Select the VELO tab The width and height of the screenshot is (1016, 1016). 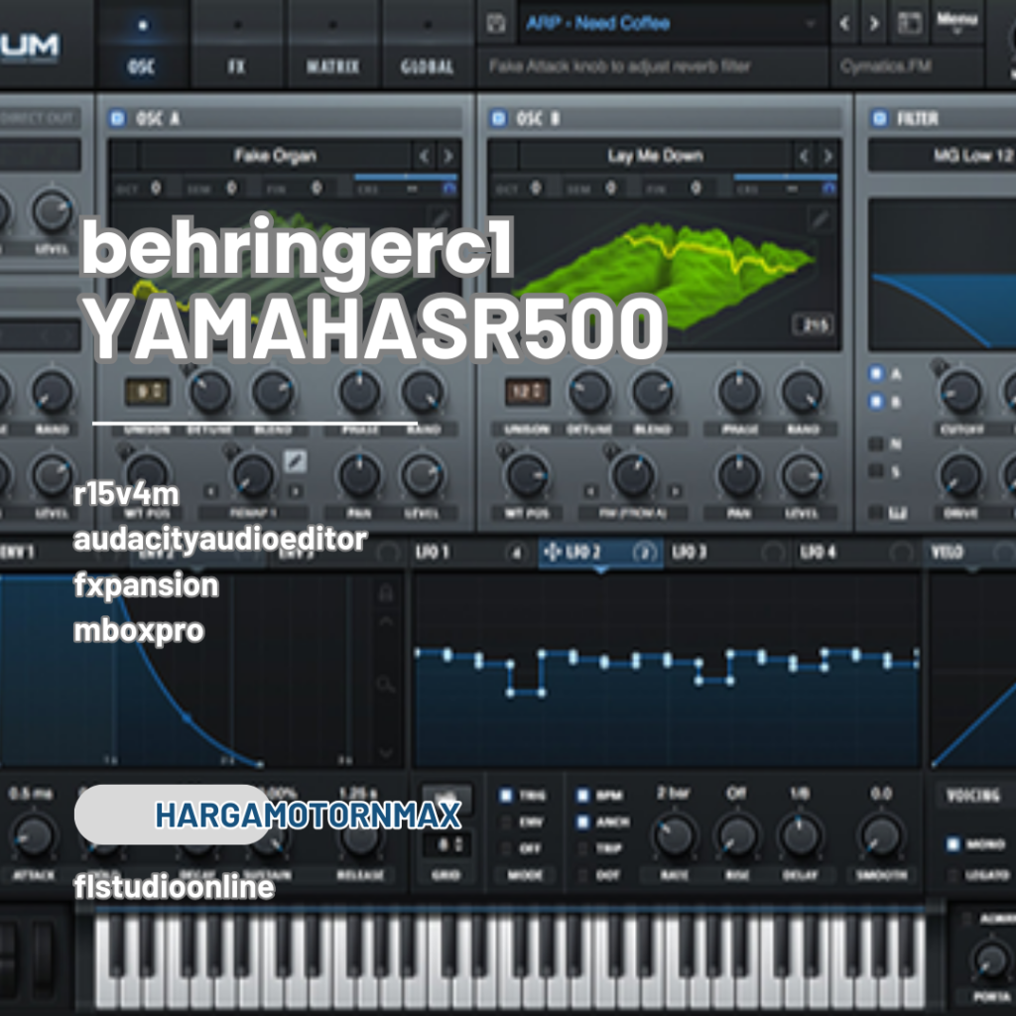971,553
